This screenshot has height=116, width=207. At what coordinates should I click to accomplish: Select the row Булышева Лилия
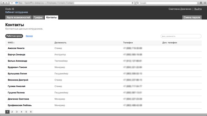click(x=103, y=73)
